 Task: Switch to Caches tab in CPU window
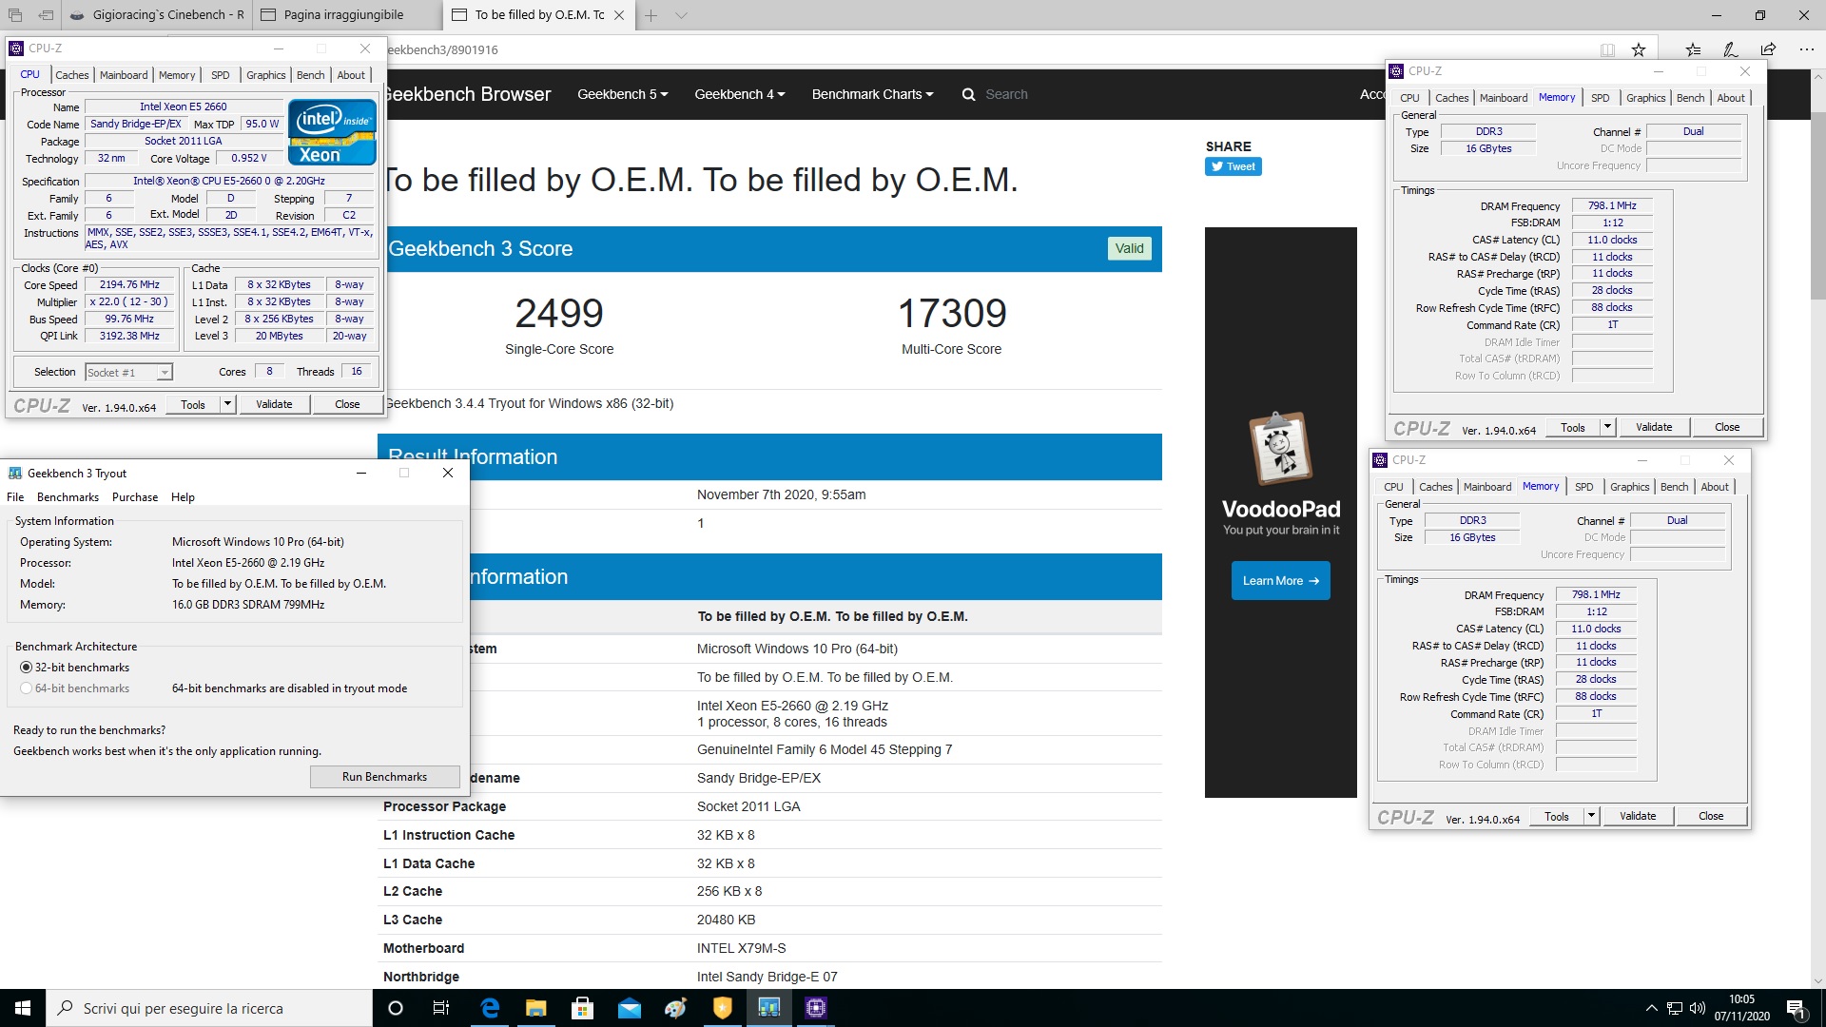(x=71, y=75)
